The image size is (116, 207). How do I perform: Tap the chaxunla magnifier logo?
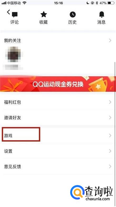click(x=77, y=192)
